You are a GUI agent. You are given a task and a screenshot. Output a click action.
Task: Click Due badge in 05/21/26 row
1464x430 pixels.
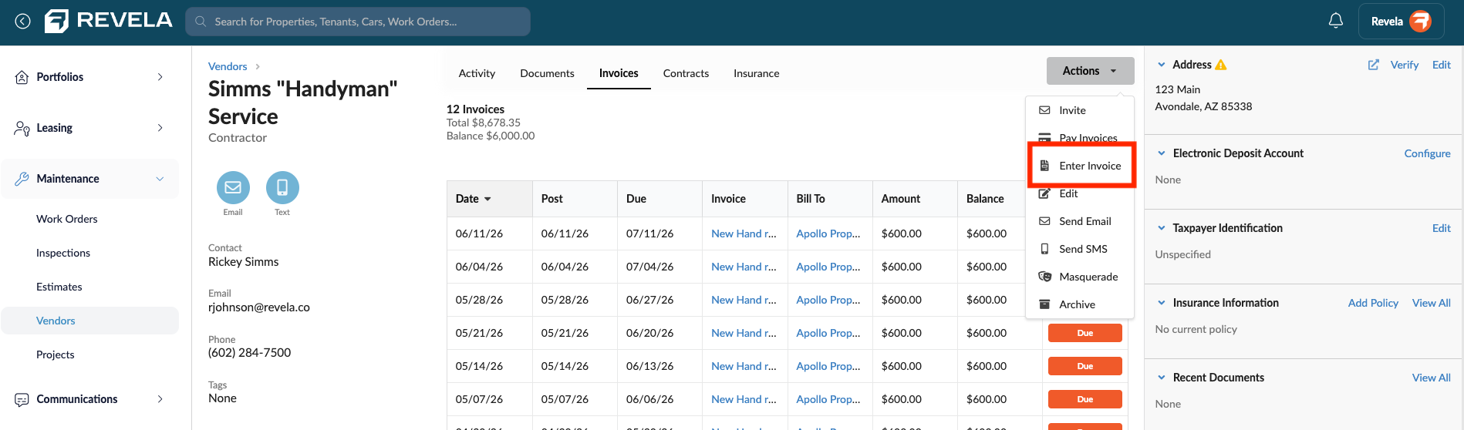[1085, 333]
